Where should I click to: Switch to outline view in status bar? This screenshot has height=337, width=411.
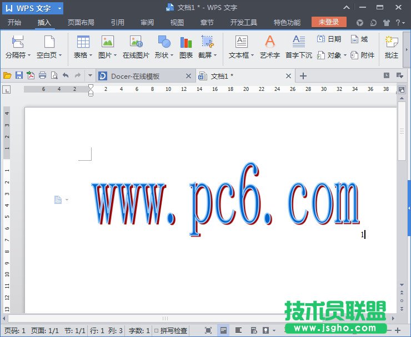tap(238, 330)
